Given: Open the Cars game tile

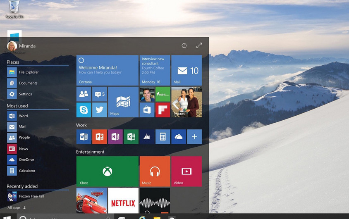Looking at the screenshot, I should click(x=92, y=200).
